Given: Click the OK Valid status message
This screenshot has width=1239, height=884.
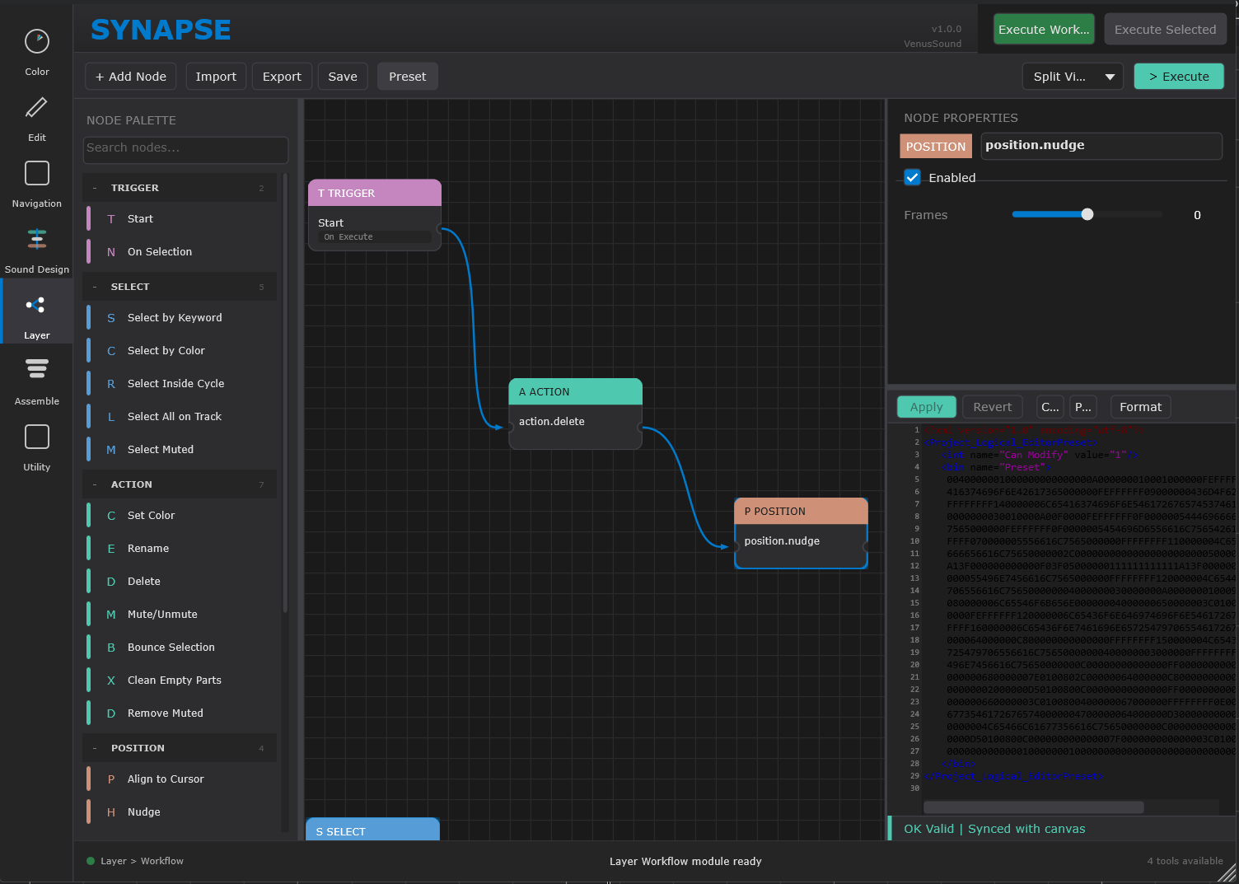Looking at the screenshot, I should tap(994, 829).
